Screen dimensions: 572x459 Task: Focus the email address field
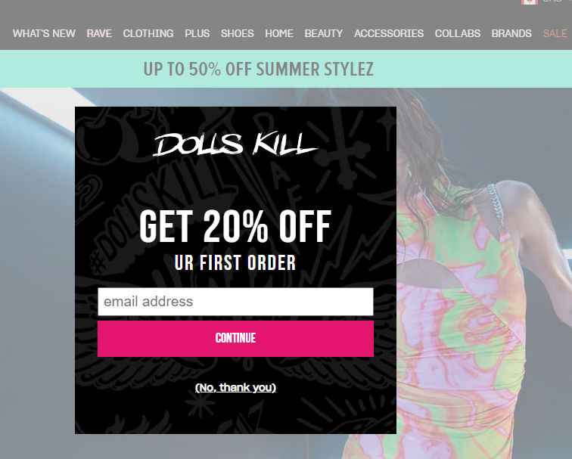coord(235,302)
